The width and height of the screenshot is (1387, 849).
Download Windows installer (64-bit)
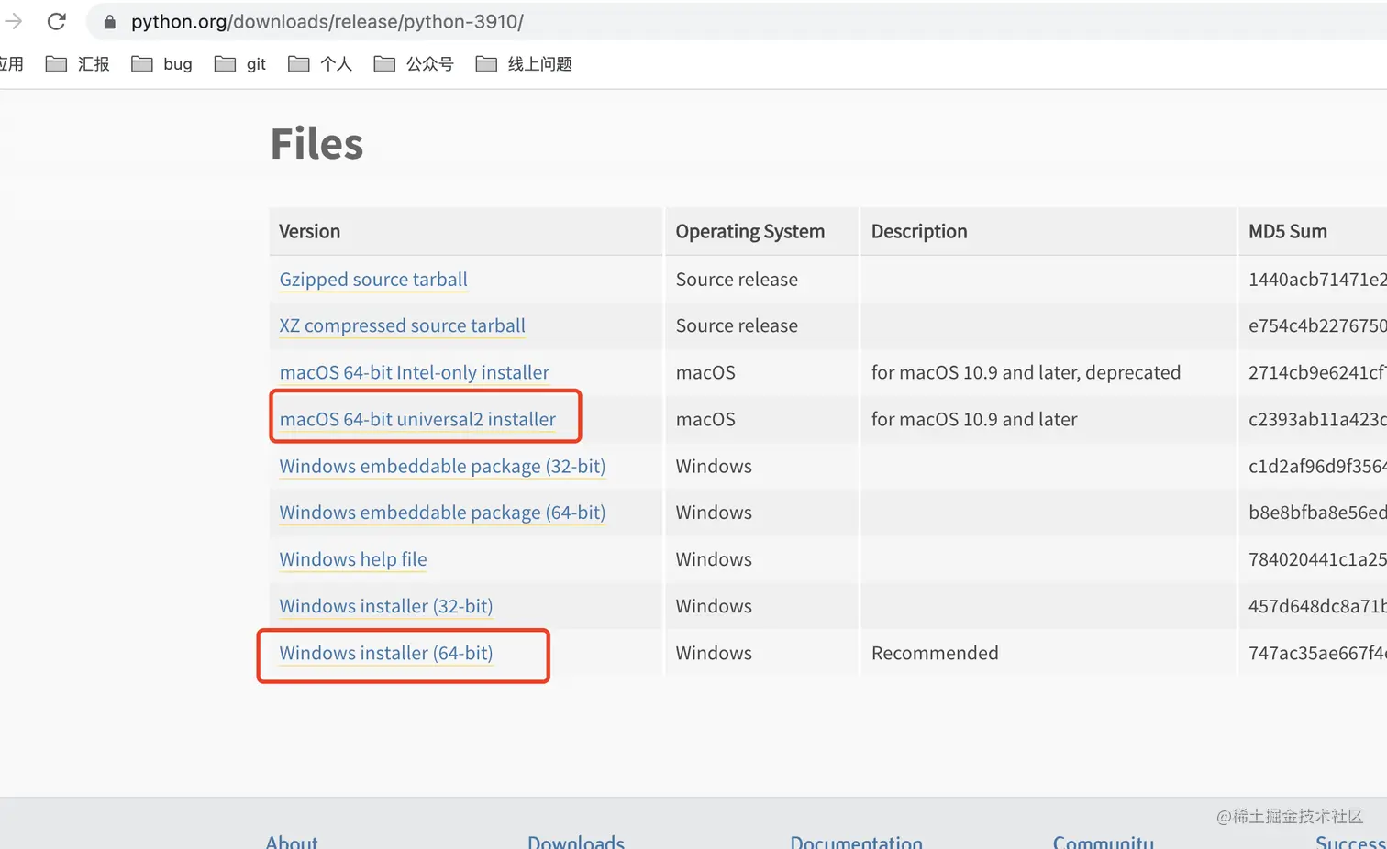point(386,653)
